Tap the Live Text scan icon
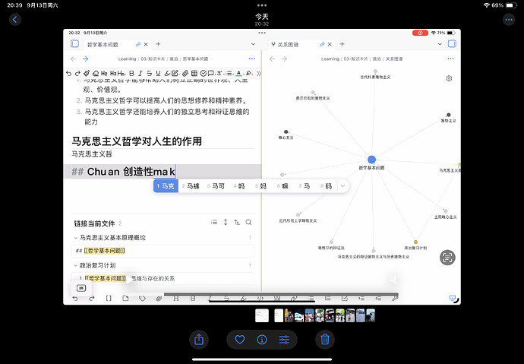This screenshot has width=524, height=364. (x=447, y=258)
